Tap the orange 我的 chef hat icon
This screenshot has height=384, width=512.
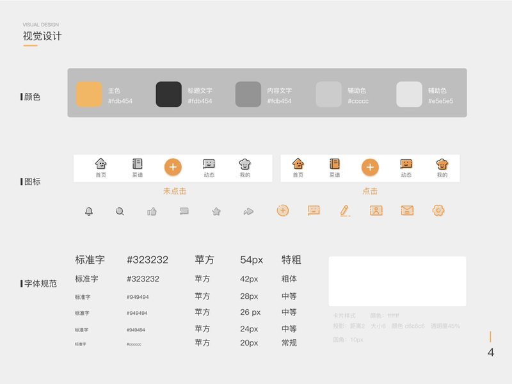[x=442, y=164]
